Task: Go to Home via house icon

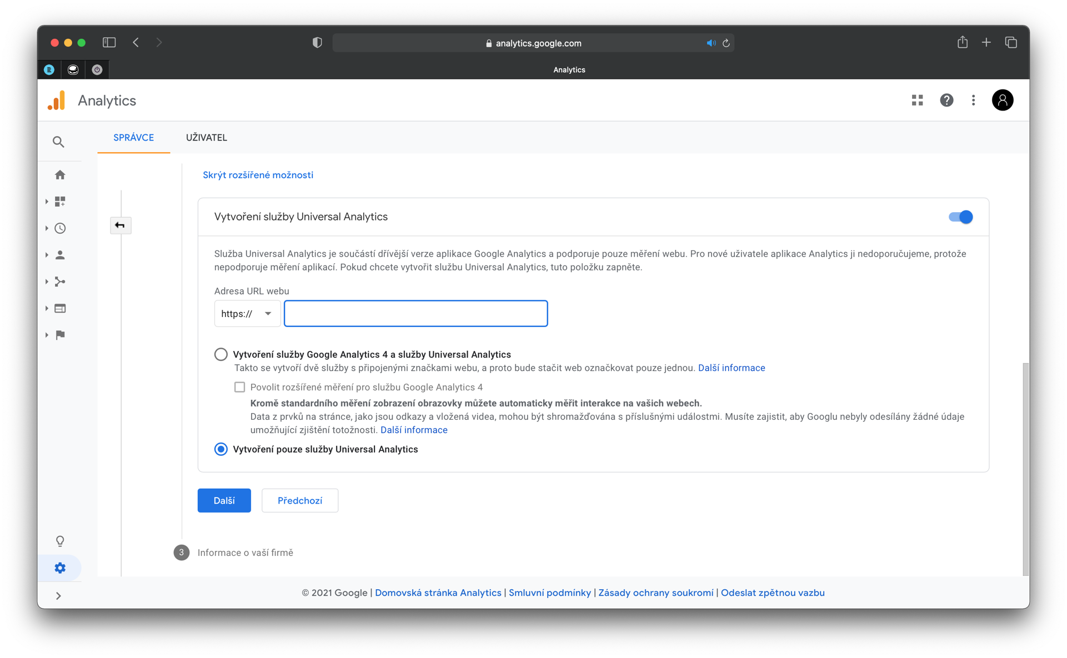Action: tap(60, 175)
